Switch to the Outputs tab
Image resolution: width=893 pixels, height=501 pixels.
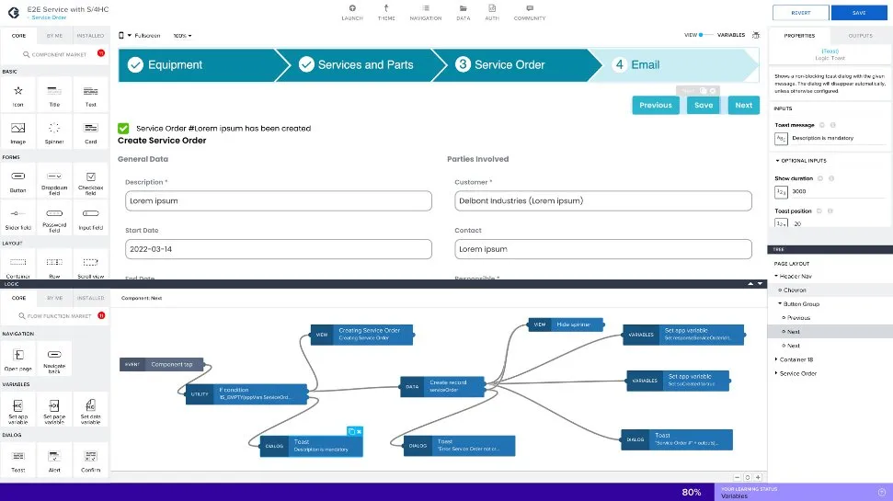860,36
